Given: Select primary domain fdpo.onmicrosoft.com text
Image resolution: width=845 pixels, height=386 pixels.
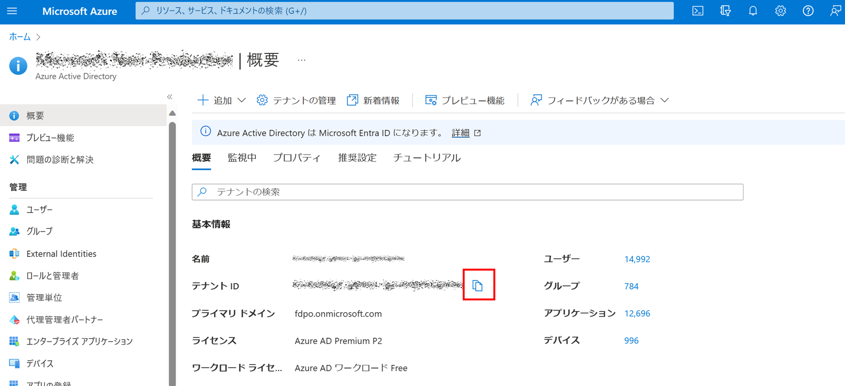Looking at the screenshot, I should pos(338,314).
